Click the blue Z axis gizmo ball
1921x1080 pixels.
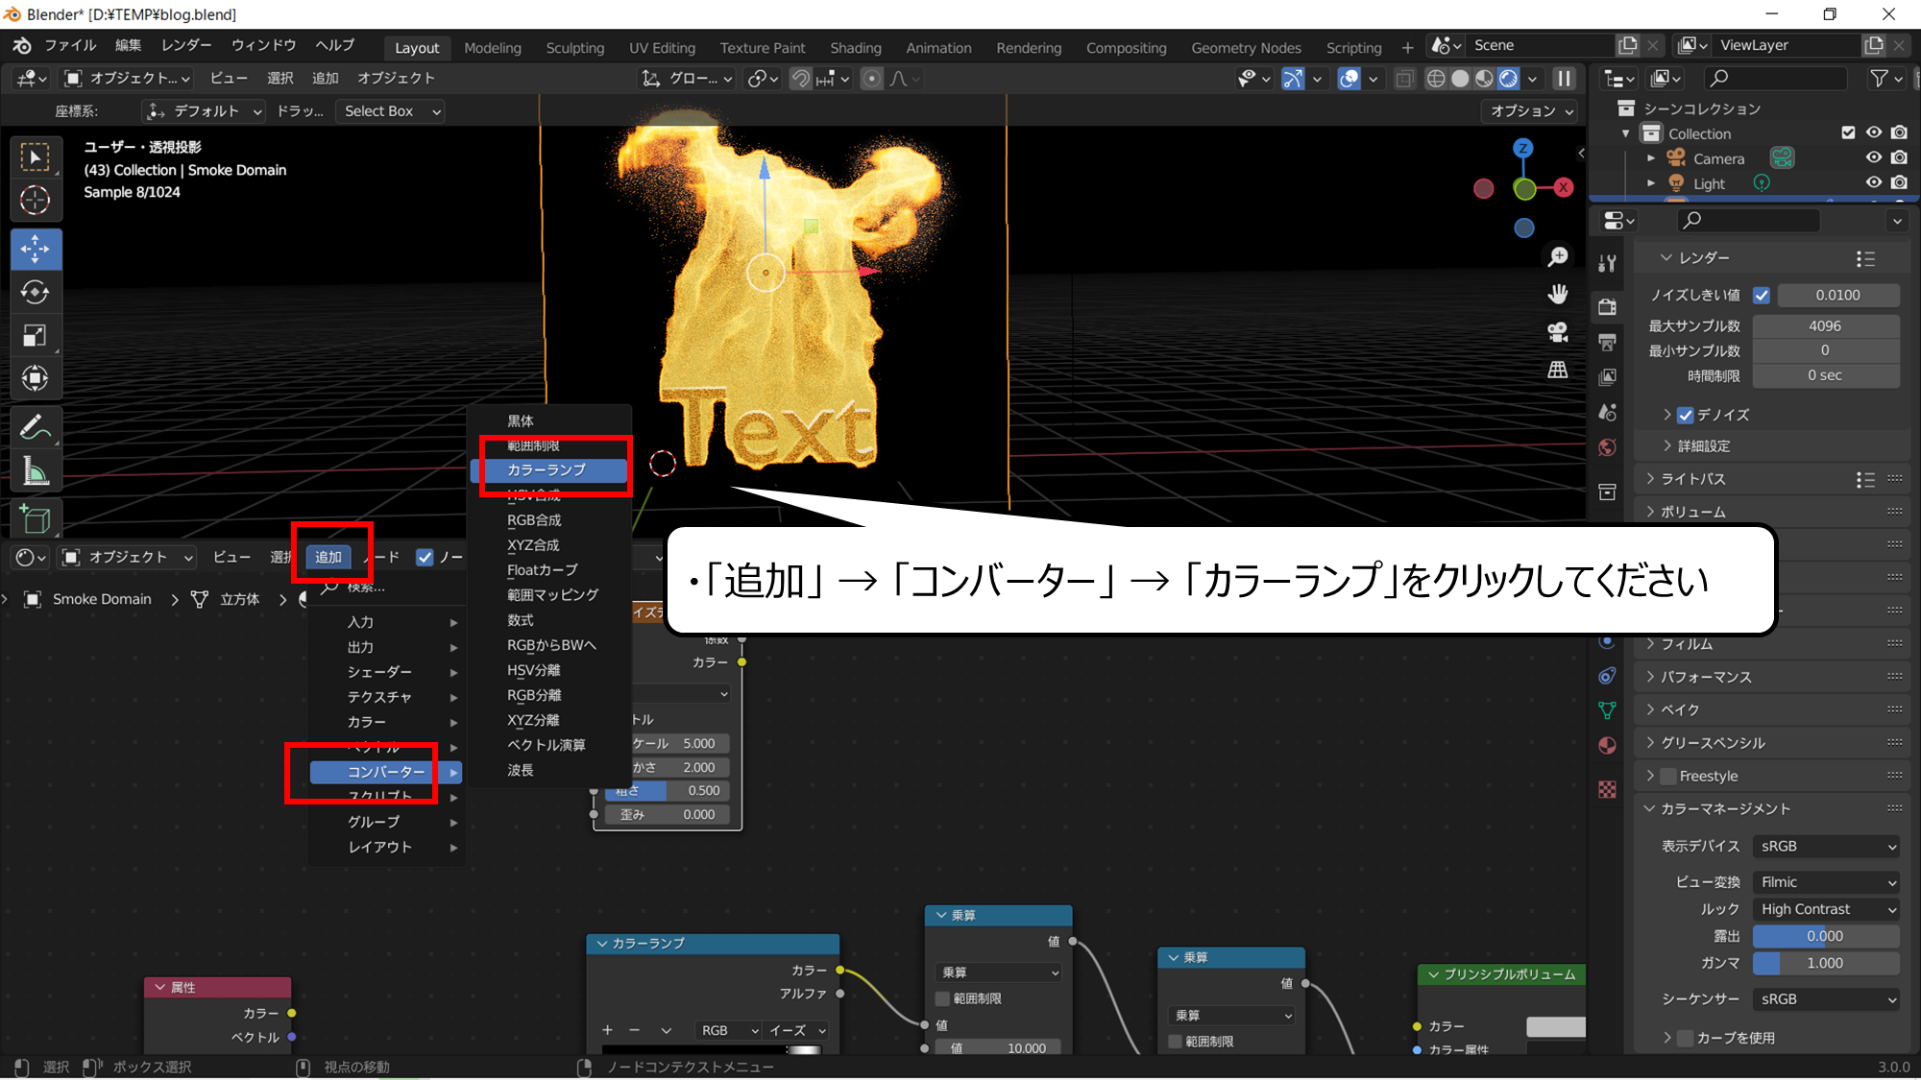(x=1523, y=149)
